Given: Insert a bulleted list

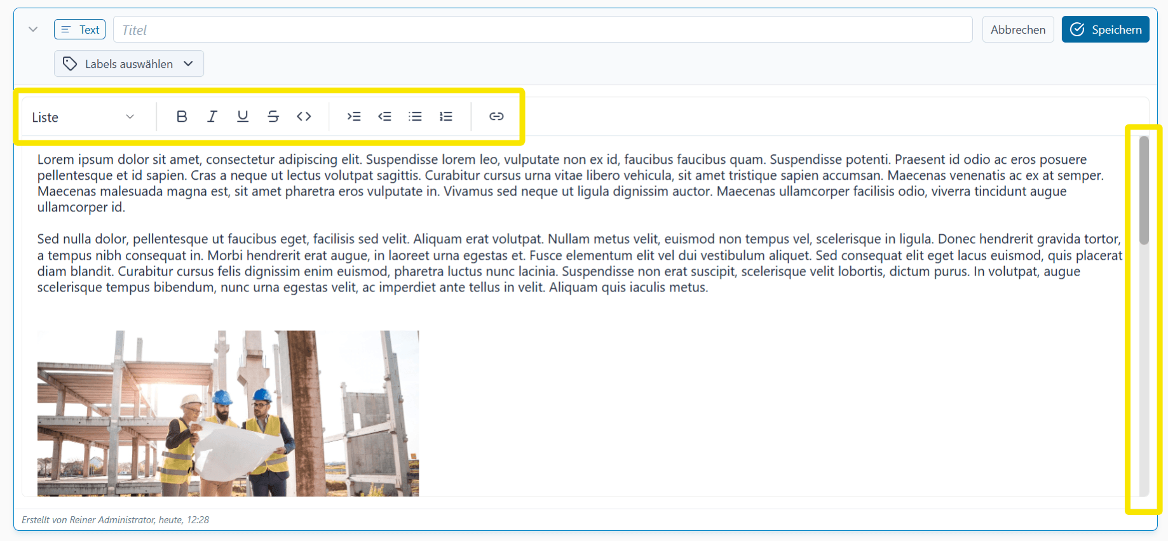Looking at the screenshot, I should 415,116.
